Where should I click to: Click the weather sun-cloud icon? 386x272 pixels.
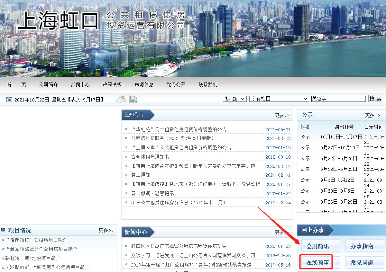pos(121,99)
